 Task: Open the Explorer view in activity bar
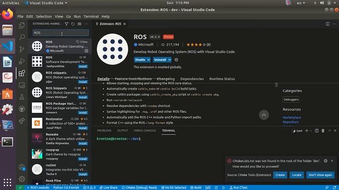click(x=22, y=25)
